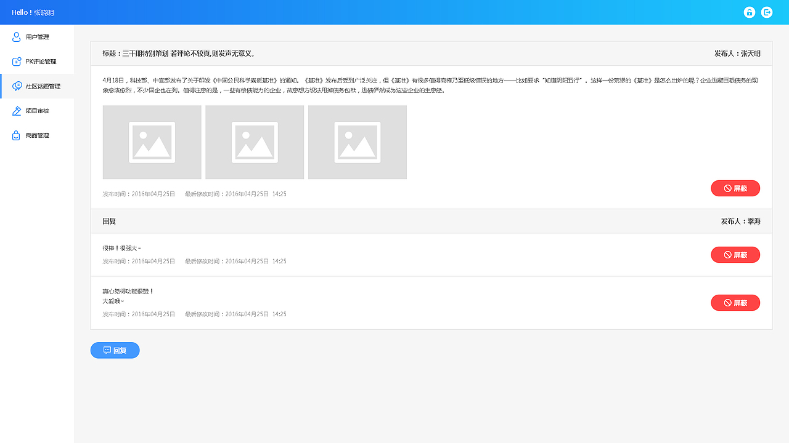Click the PK评论管理 sidebar icon

(x=17, y=62)
